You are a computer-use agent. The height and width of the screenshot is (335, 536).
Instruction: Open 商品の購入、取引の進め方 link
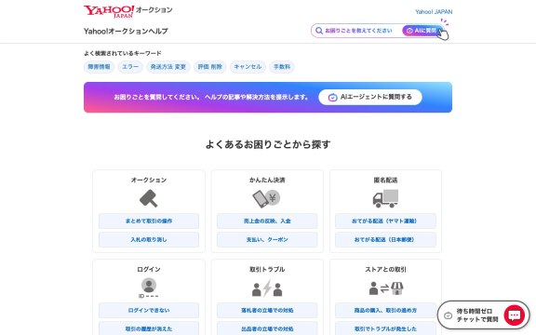(x=385, y=311)
